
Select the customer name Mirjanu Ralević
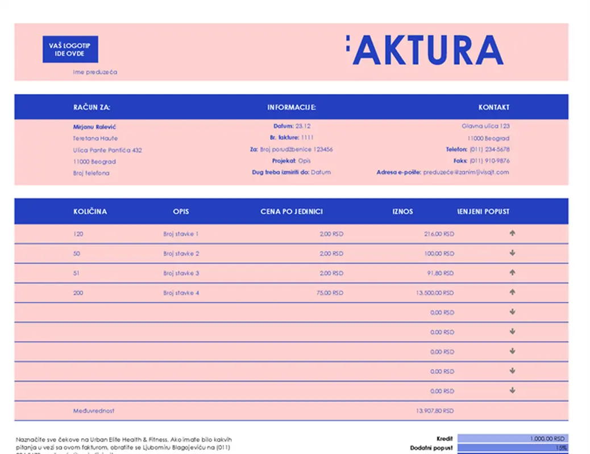(x=94, y=127)
